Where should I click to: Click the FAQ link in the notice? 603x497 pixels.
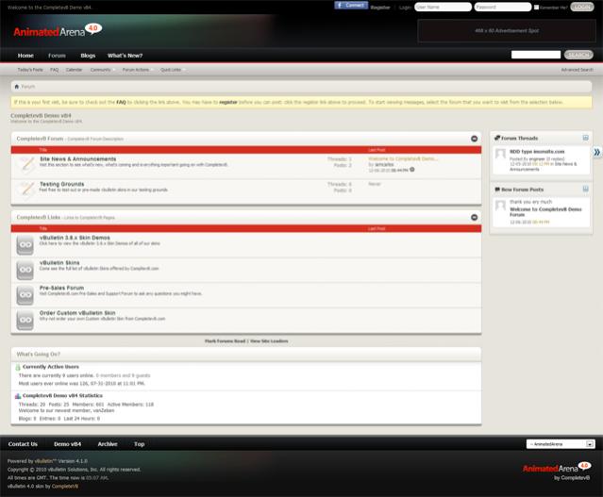point(121,102)
